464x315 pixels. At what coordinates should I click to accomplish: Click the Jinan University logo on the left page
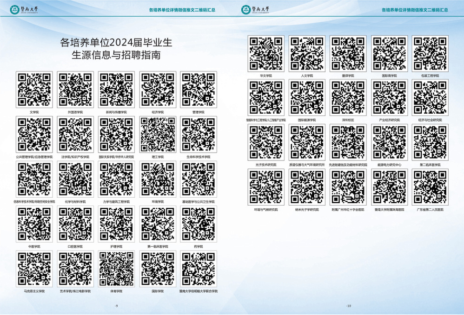(24, 10)
